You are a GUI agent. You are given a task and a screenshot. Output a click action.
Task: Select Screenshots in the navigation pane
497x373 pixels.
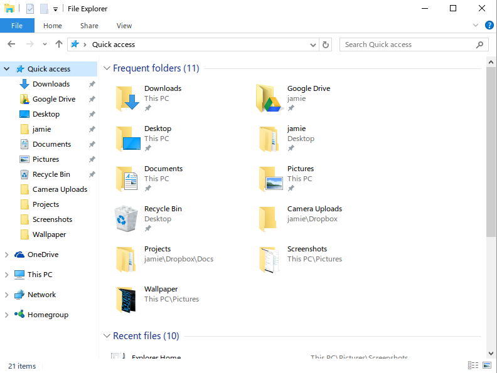click(52, 219)
